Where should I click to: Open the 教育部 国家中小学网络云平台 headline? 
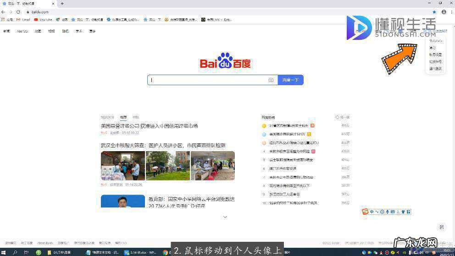(x=192, y=202)
